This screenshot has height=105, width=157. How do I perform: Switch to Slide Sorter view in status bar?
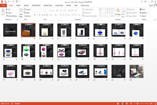122,104
